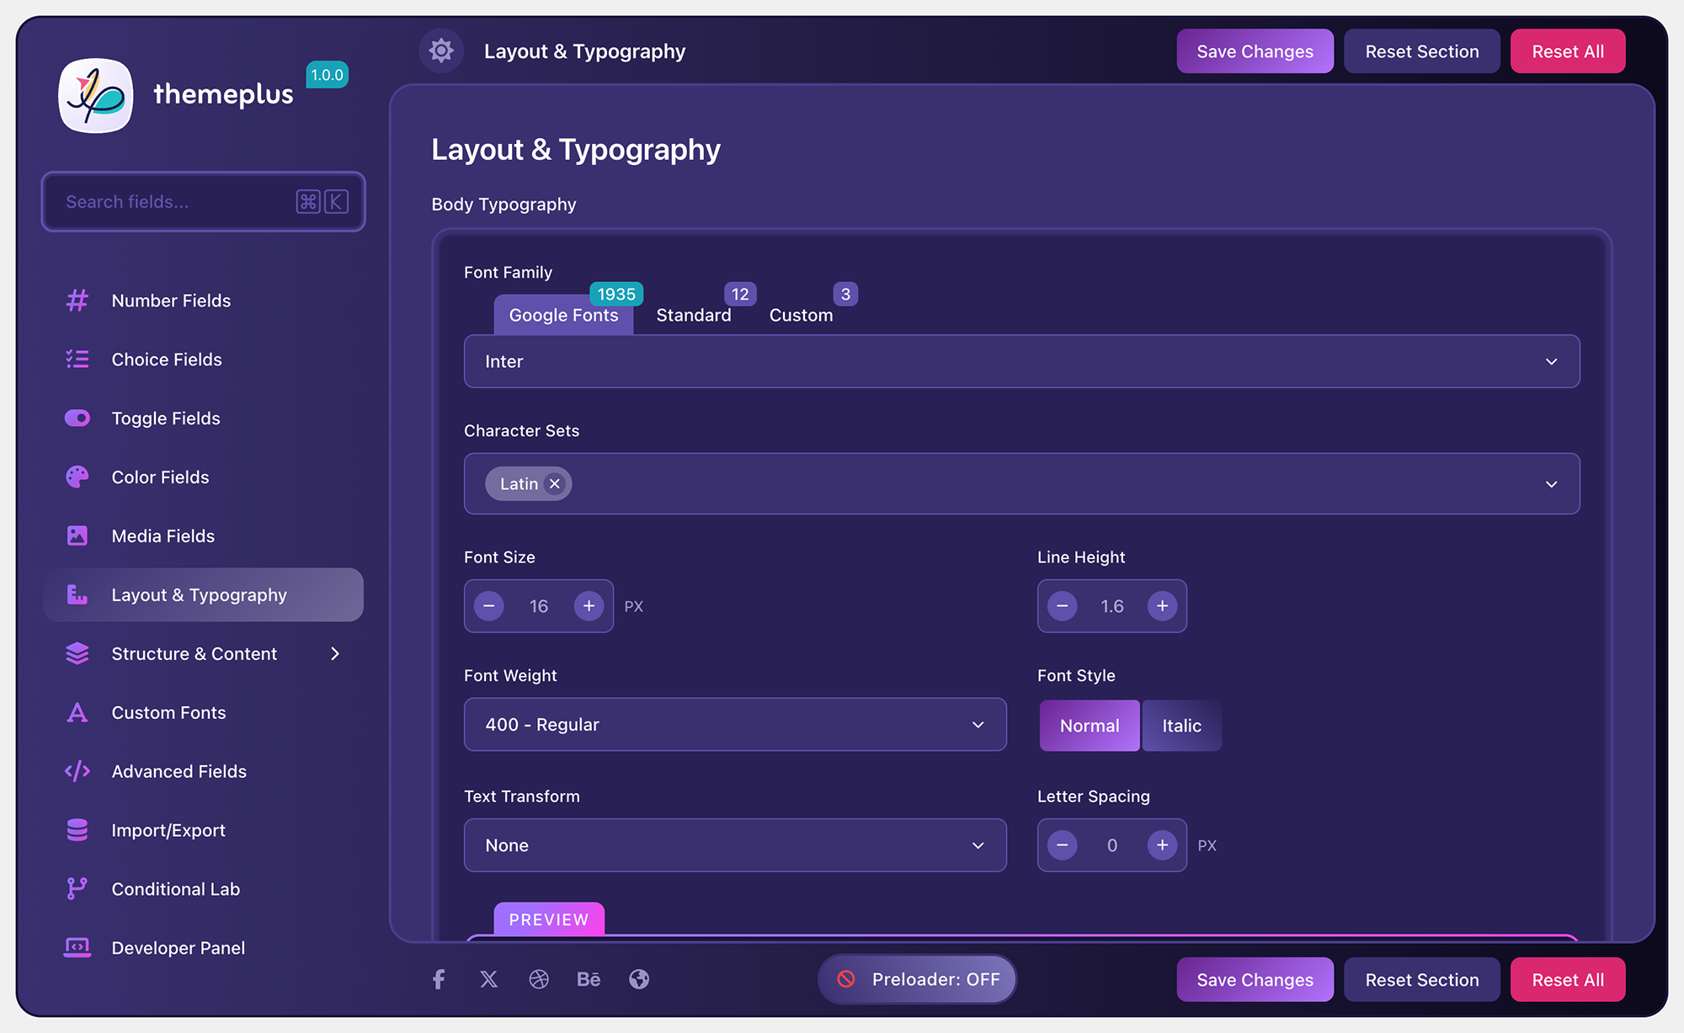Open Toggle Fields in sidebar
Screen dimensions: 1684x1033
point(203,418)
